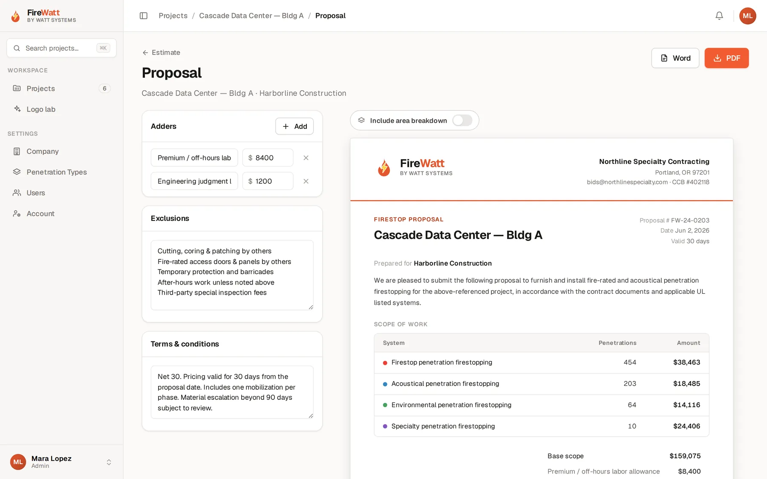The height and width of the screenshot is (479, 767).
Task: Click the "$38,463" amount cell
Action: (686, 362)
